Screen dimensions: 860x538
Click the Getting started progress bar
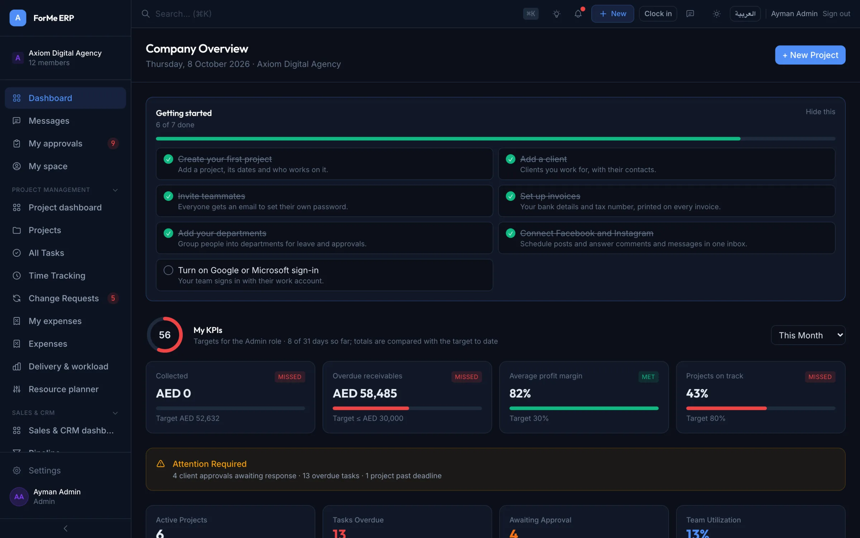(496, 138)
